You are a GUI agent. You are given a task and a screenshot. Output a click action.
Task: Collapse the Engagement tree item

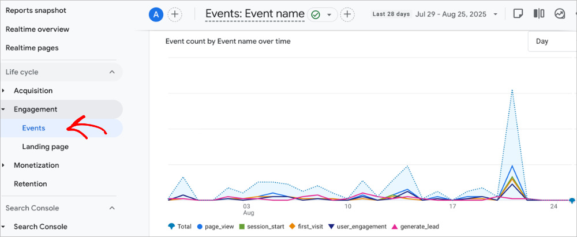click(x=3, y=110)
